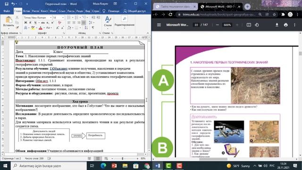Increase font size (A with up arrow)

coord(58,28)
